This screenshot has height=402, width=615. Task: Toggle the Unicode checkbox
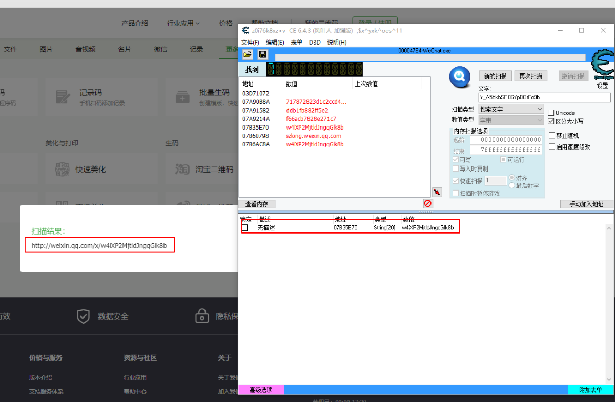pos(551,113)
